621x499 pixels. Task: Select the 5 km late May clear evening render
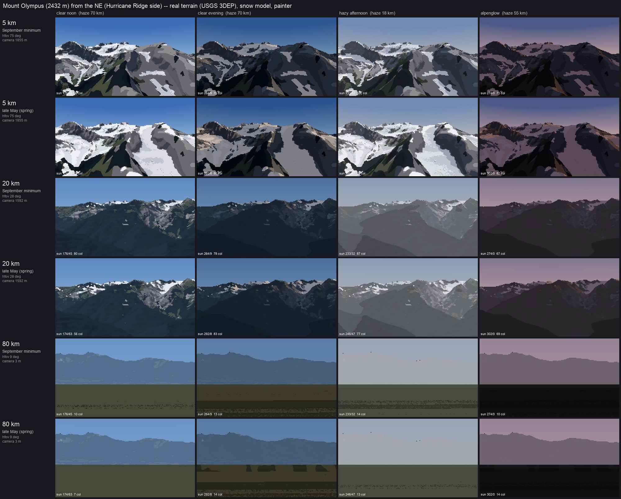pos(266,137)
